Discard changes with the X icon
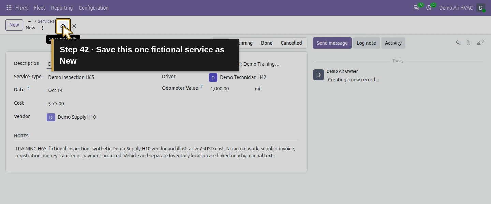The height and width of the screenshot is (204, 491). pyautogui.click(x=74, y=26)
